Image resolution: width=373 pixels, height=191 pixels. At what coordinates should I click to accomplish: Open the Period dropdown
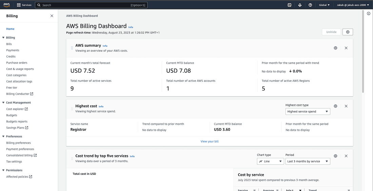click(308, 161)
